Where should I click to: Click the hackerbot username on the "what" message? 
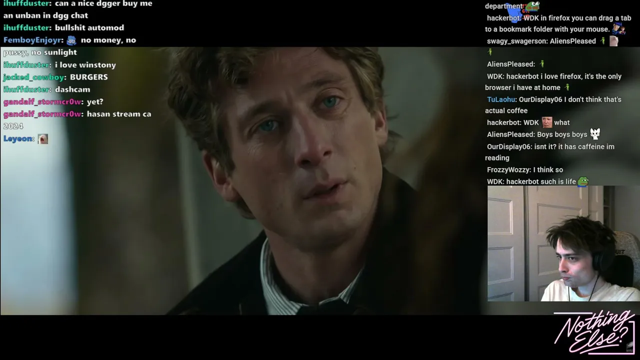[504, 122]
